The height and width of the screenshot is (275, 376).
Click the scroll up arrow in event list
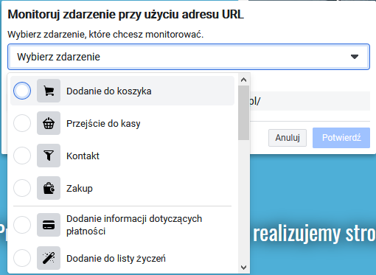(x=243, y=80)
